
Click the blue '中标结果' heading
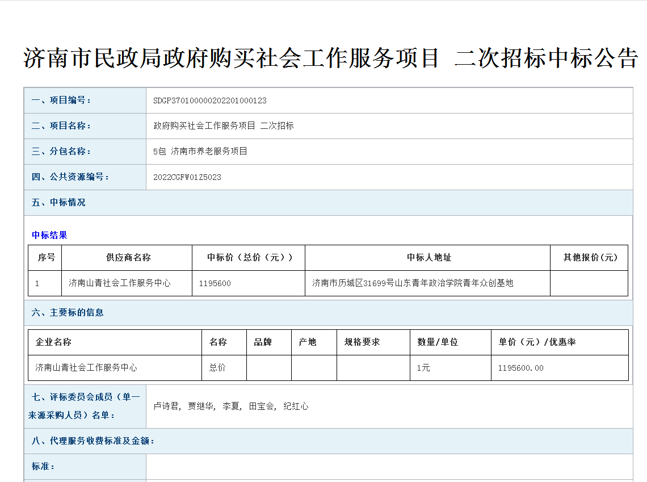[49, 235]
